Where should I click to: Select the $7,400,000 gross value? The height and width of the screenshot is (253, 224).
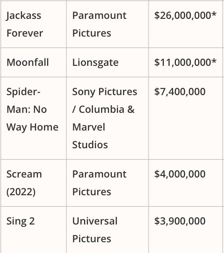pos(180,92)
